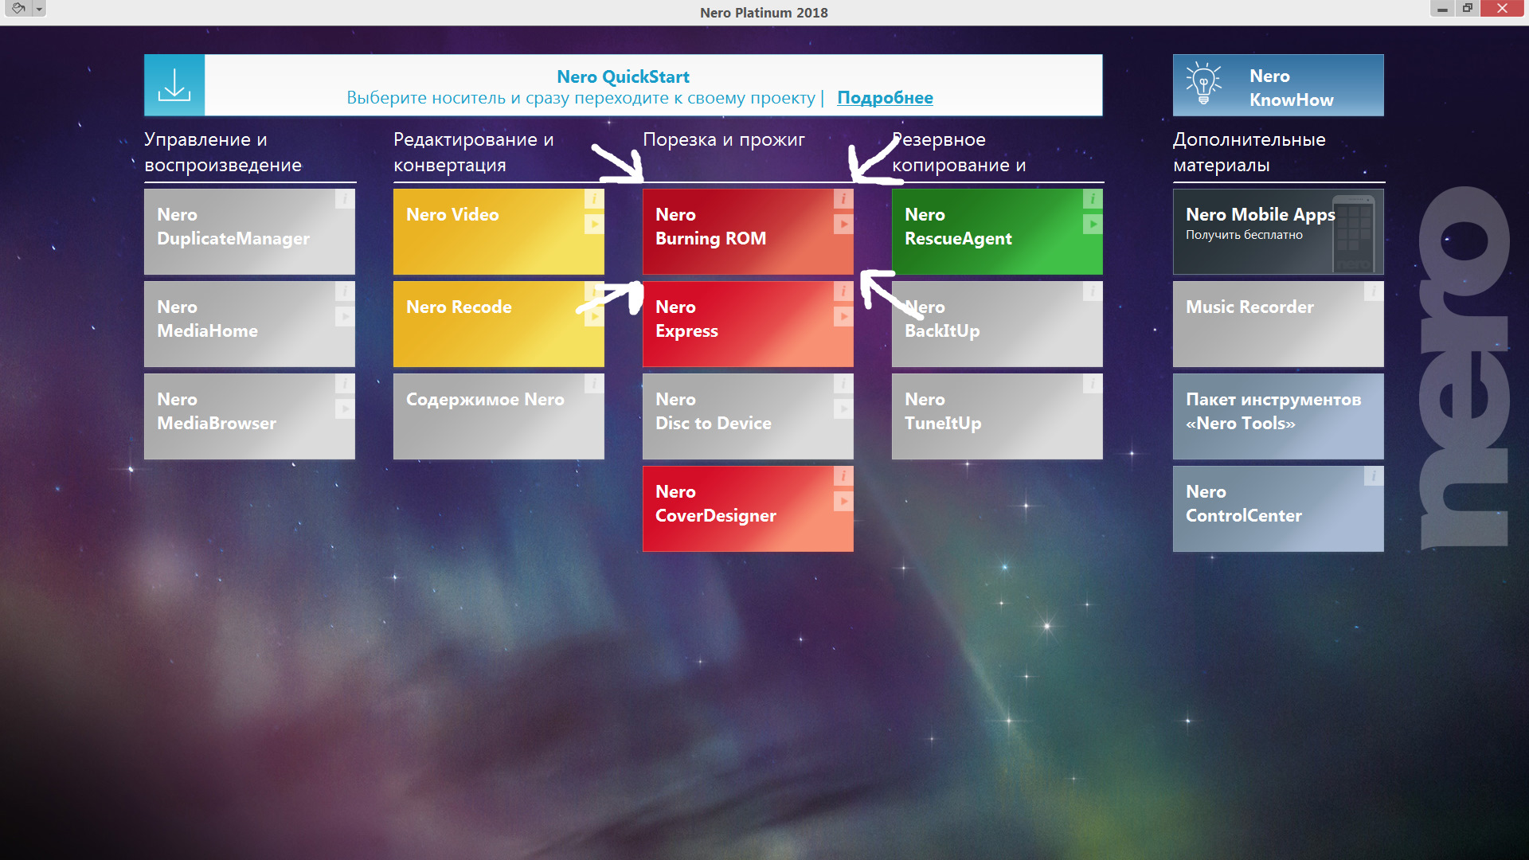Open Nero MediaHome tile
Screen dimensions: 1529x860
(x=239, y=325)
